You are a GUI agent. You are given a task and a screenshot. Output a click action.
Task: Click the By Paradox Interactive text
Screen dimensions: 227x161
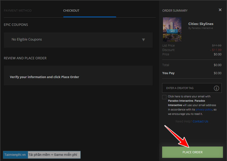click(200, 28)
